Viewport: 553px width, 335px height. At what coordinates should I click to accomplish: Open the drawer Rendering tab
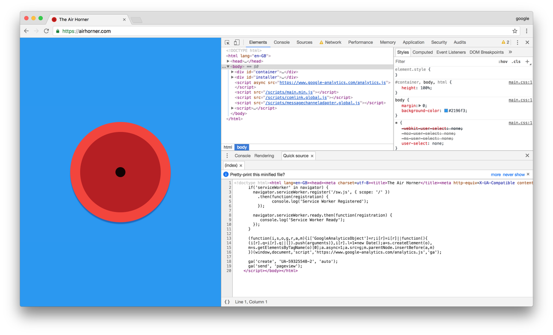tap(264, 156)
